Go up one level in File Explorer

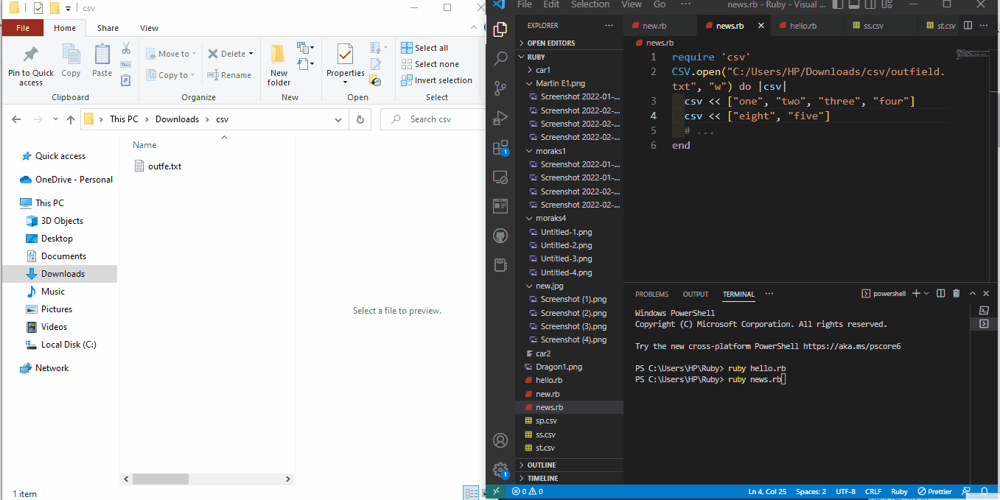point(71,119)
